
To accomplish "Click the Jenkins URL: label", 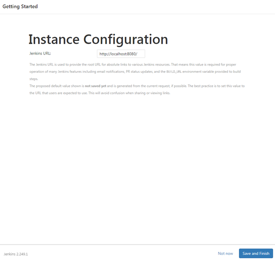I will 40,54.
